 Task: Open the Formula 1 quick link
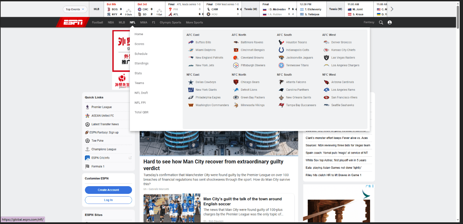(98, 166)
